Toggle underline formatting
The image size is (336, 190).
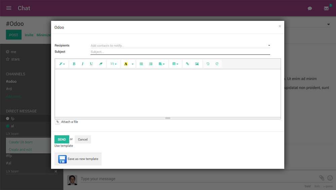pos(91,64)
